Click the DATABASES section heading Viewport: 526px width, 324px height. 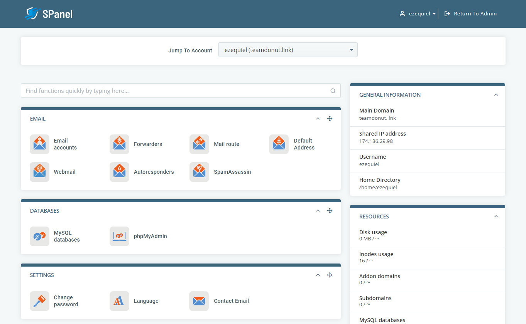(x=44, y=211)
